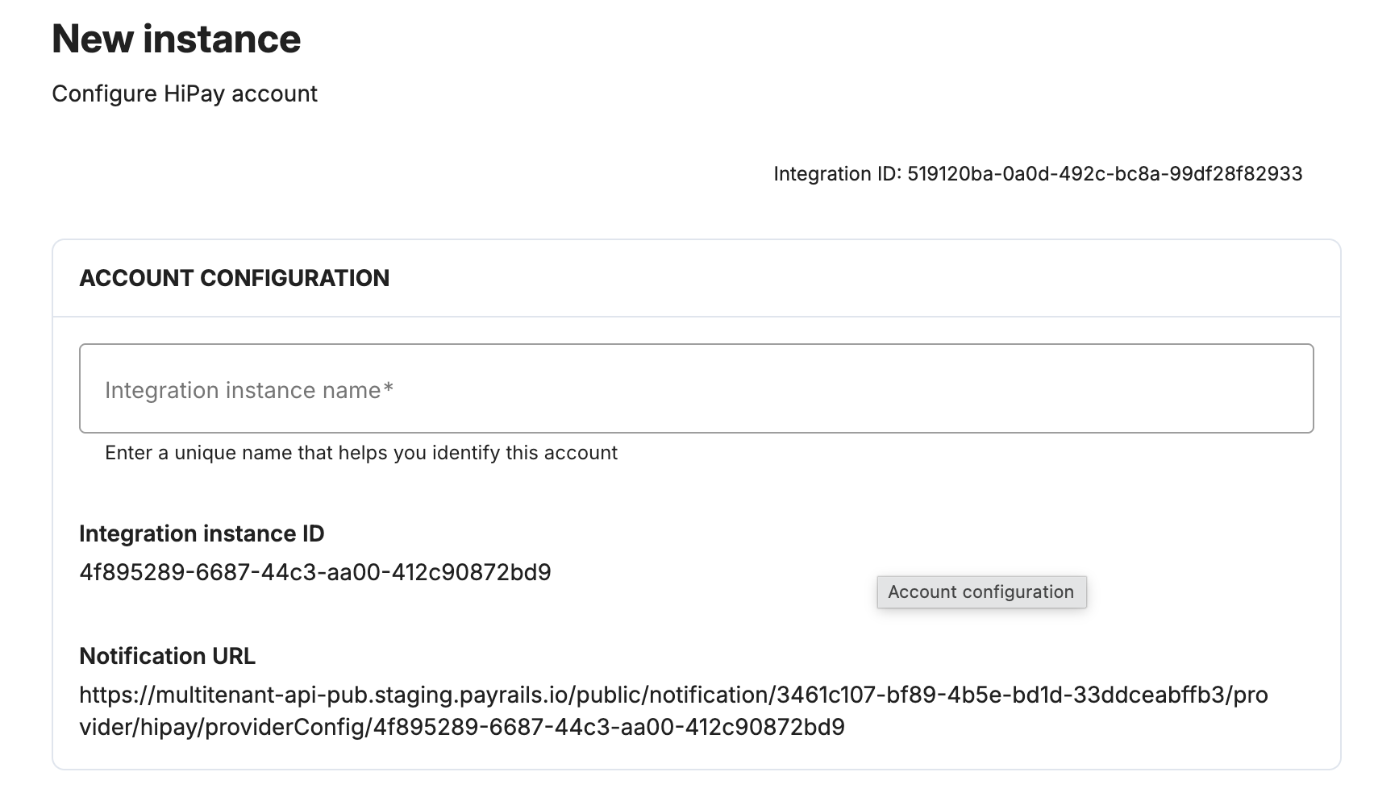Click the word HiPay in subtitle
Screen dimensions: 1374x801
tap(194, 93)
